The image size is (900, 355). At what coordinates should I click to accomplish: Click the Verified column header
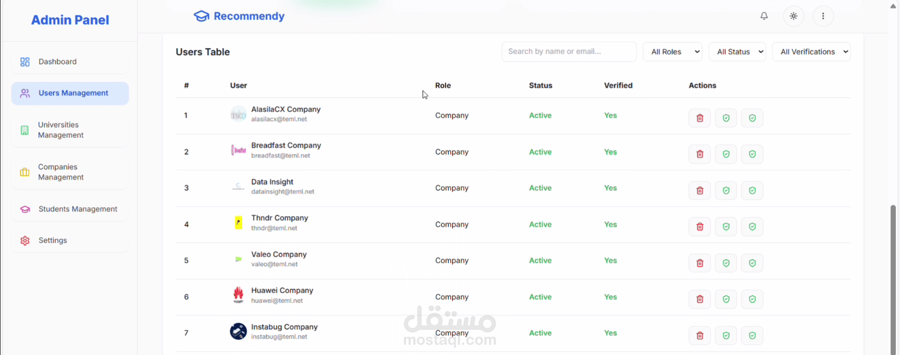click(618, 85)
